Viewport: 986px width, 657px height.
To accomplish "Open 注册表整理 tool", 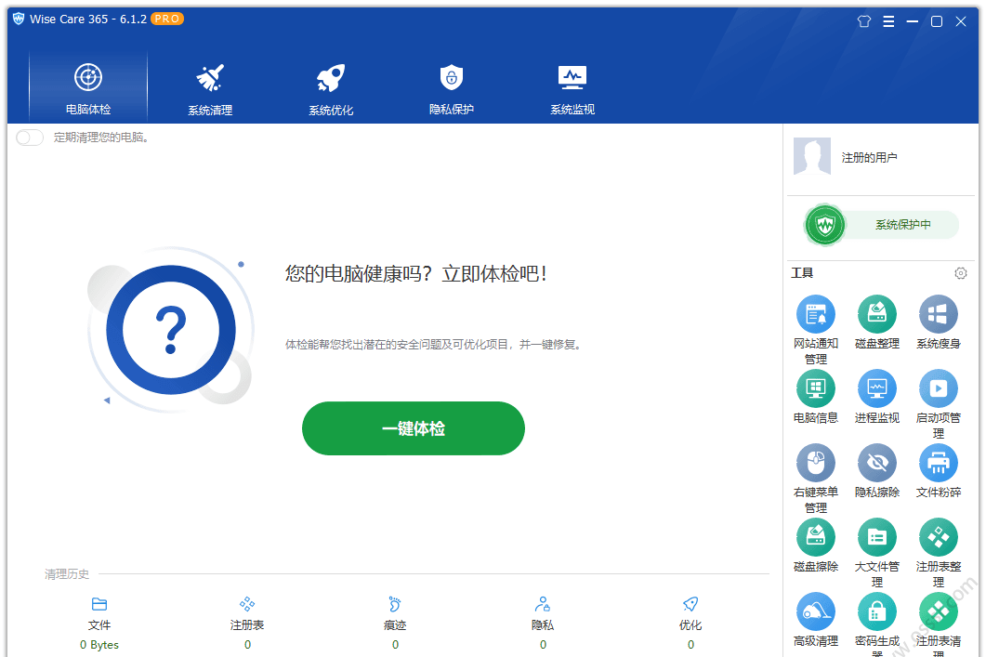I will pos(939,553).
